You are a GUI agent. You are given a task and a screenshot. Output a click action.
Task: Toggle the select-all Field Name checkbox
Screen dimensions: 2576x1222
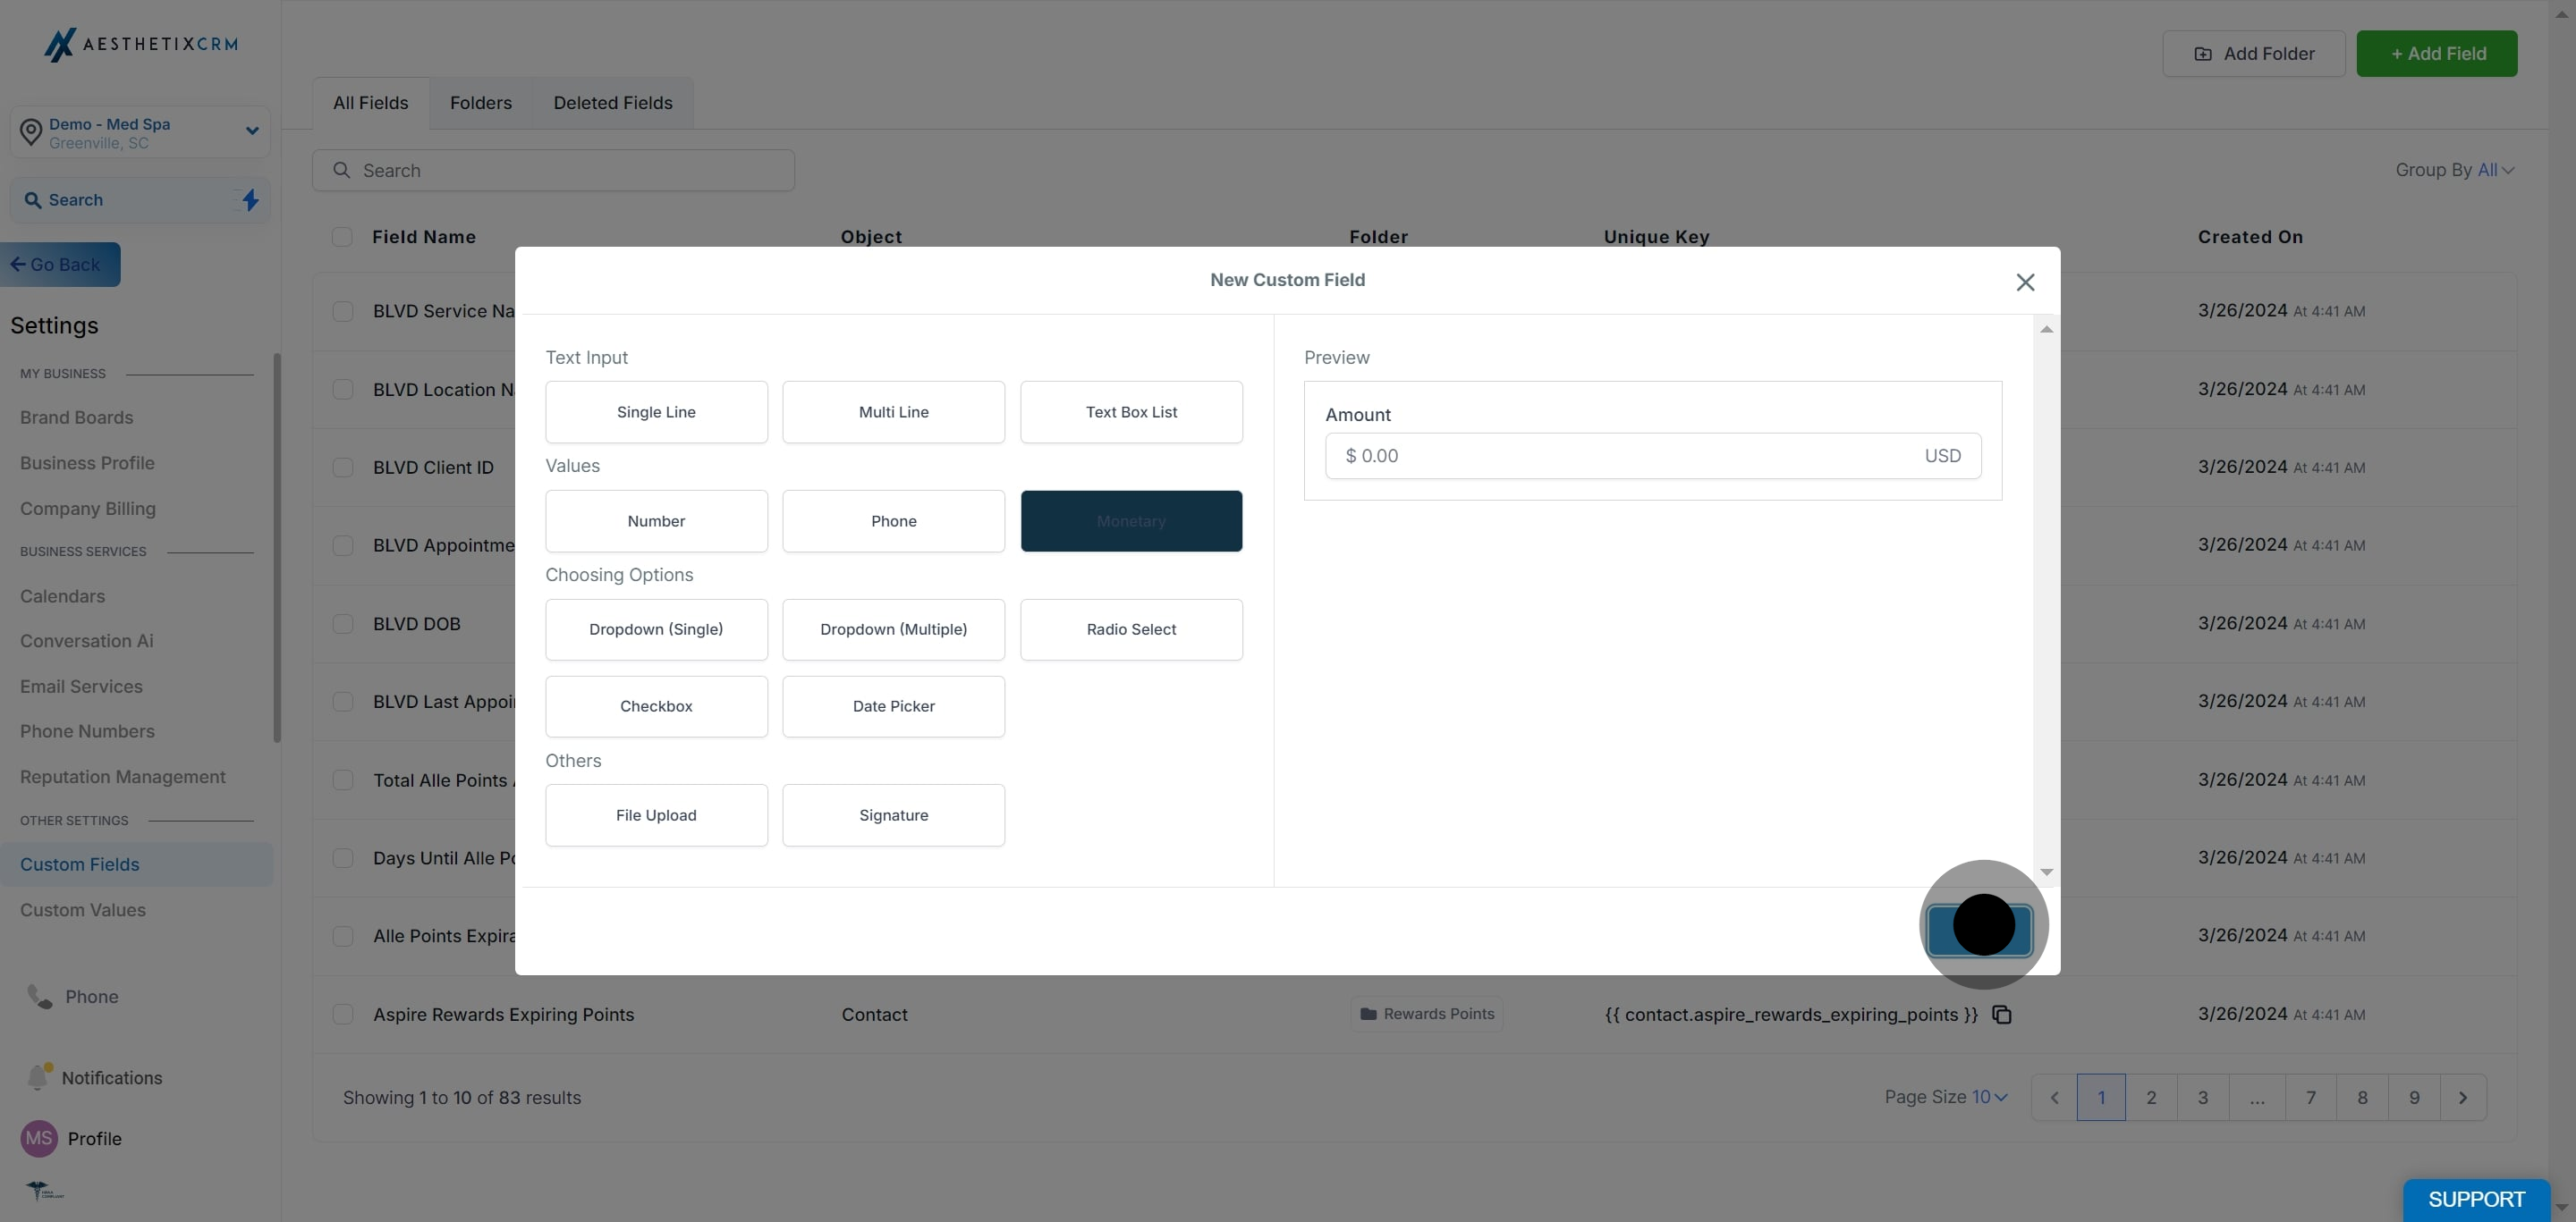(x=342, y=237)
